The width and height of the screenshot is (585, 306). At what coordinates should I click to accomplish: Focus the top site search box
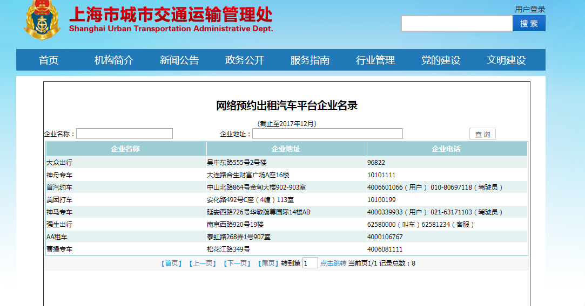(457, 24)
